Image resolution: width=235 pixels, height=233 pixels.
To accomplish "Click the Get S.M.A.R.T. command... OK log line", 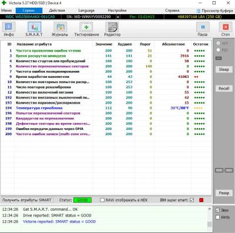I will (50, 210).
